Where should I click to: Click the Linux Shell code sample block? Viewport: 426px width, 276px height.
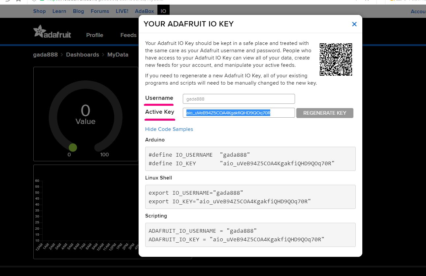tap(250, 197)
